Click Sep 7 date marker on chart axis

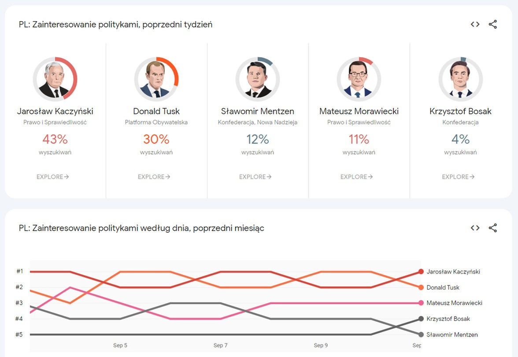tap(220, 346)
